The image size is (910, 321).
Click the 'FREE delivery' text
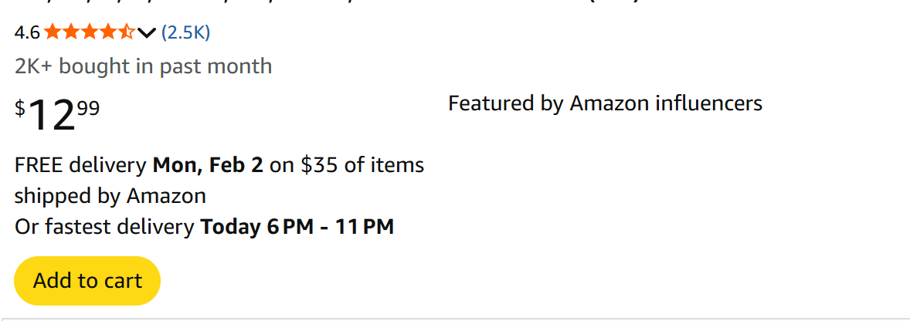(80, 164)
